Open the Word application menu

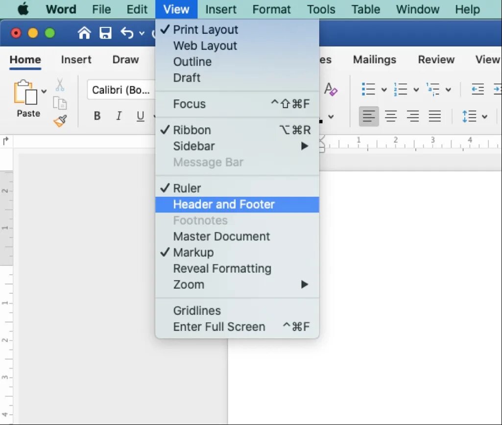(x=61, y=9)
